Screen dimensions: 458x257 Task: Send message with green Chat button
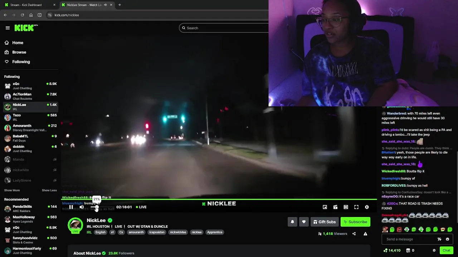point(446,251)
